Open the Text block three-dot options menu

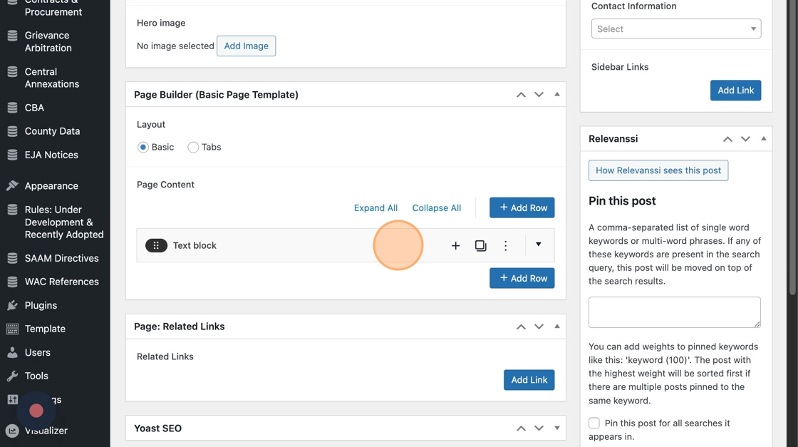(506, 245)
